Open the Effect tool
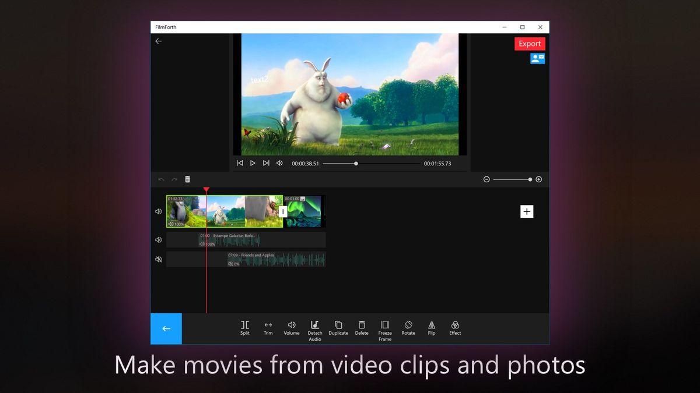The height and width of the screenshot is (393, 700). [455, 328]
